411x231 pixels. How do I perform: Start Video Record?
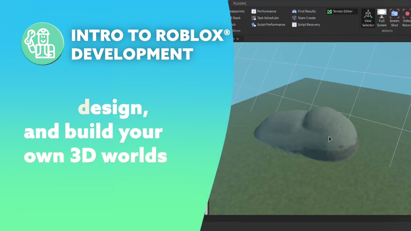click(x=407, y=18)
